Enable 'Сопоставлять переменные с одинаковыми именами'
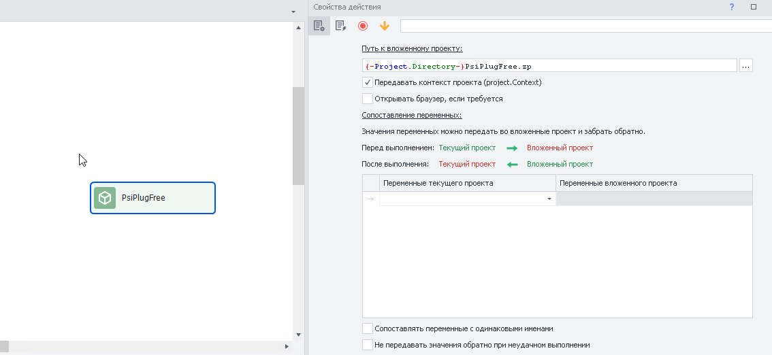 [x=368, y=328]
